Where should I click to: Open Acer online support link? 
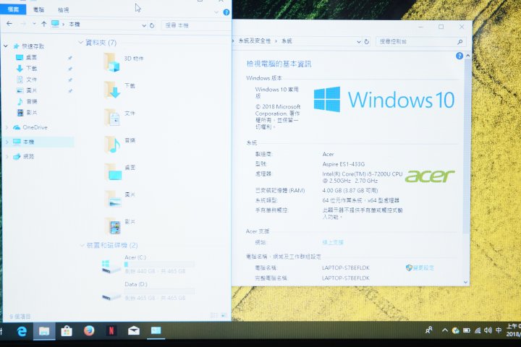point(333,242)
